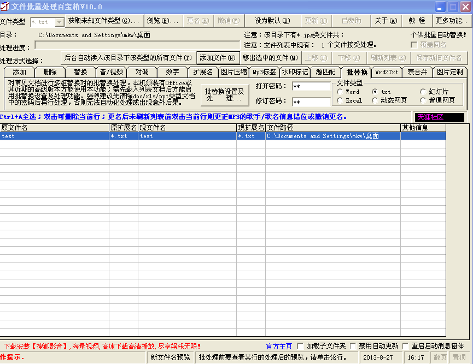Click 设为默认(D) button
This screenshot has height=364, width=473.
pyautogui.click(x=272, y=21)
